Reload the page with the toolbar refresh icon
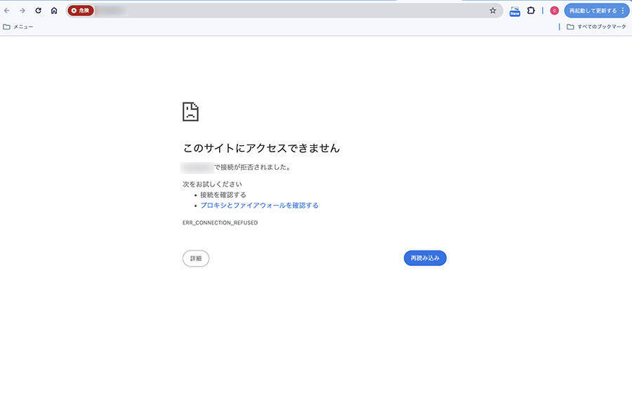The image size is (632, 414). (38, 11)
